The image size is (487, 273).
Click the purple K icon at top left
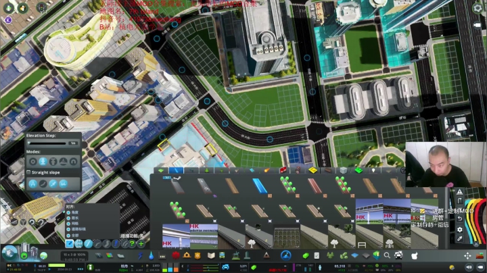coord(8,20)
